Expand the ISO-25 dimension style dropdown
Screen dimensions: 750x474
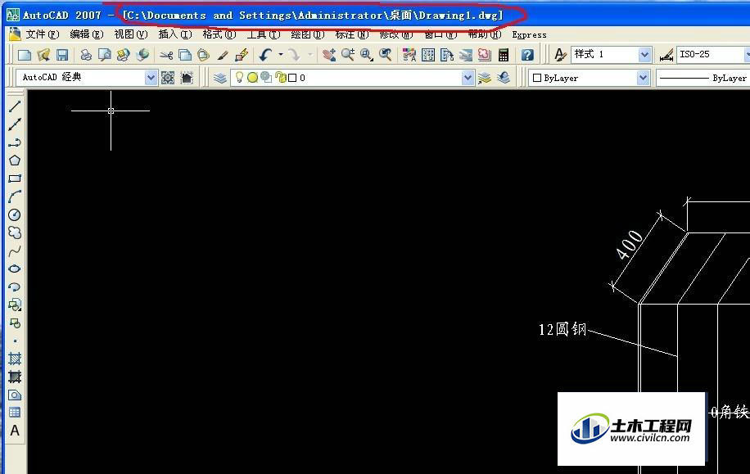pos(747,55)
